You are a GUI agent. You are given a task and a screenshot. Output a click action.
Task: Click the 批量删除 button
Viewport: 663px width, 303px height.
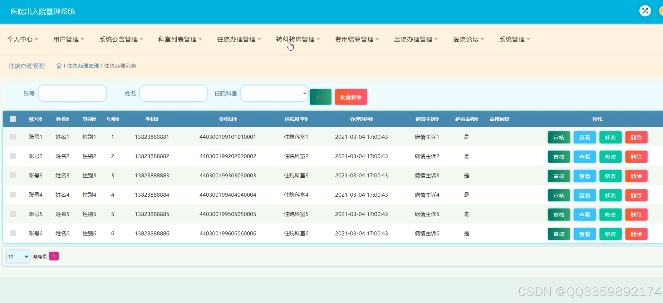(x=351, y=97)
